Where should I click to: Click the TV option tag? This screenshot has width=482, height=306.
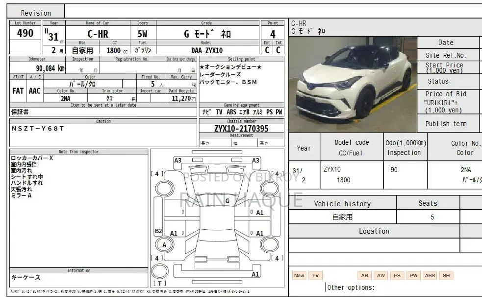click(315, 275)
